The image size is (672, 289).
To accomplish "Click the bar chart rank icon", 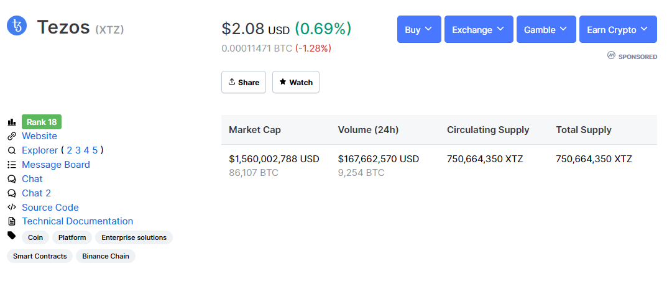I will click(x=12, y=122).
